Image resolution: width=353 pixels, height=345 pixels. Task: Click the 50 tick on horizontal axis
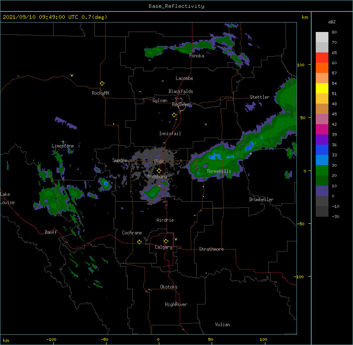[211, 339]
